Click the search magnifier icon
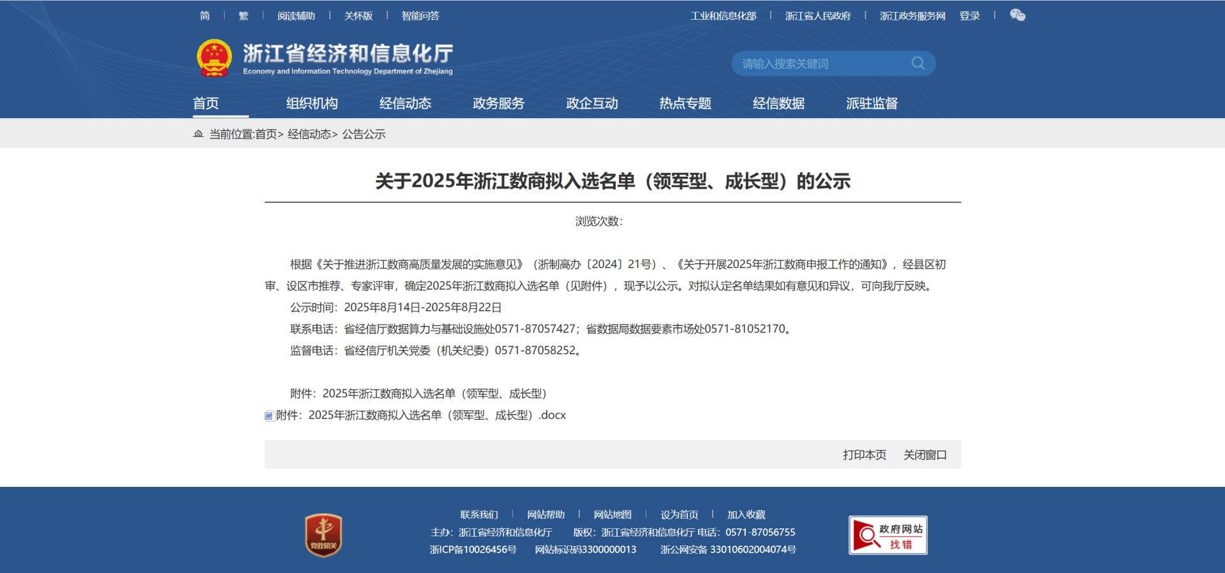 pos(917,63)
